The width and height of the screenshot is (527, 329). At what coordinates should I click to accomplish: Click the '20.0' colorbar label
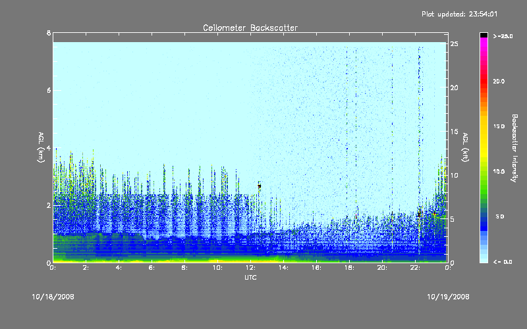pyautogui.click(x=499, y=81)
